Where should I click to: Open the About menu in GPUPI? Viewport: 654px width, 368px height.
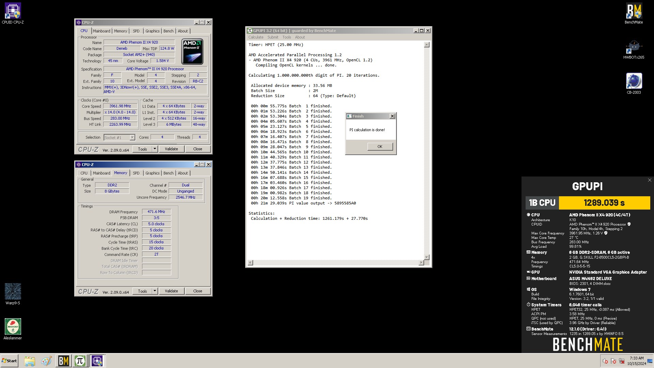pyautogui.click(x=300, y=37)
